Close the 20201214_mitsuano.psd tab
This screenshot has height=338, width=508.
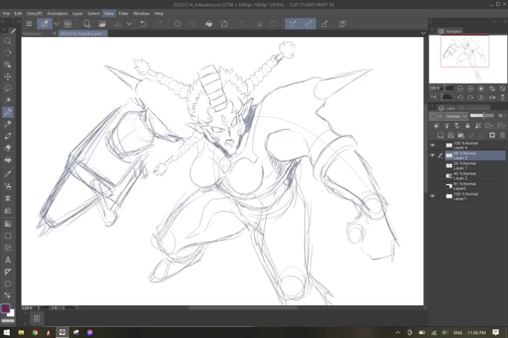click(104, 34)
